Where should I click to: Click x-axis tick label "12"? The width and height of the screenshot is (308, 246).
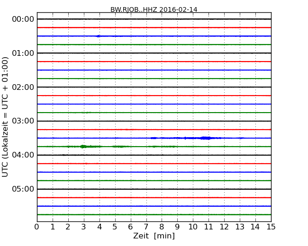pos(224,227)
